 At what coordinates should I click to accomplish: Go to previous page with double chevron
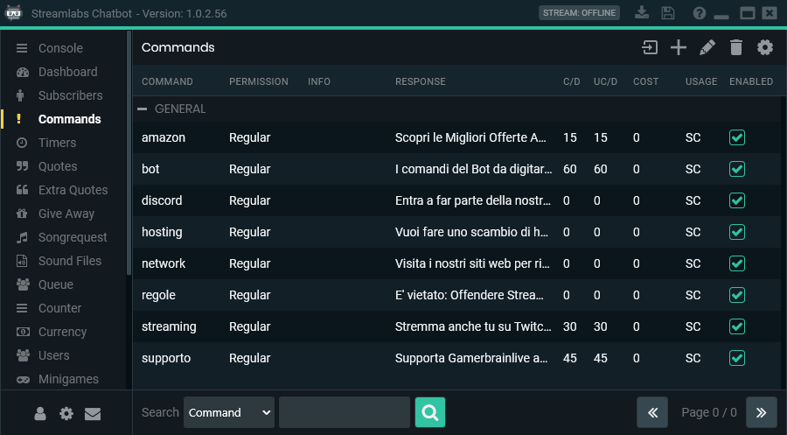(x=652, y=412)
